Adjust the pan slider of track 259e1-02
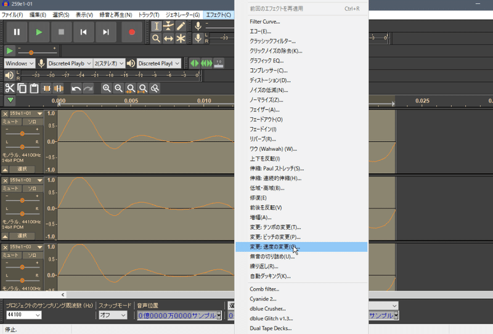This screenshot has height=334, width=493. (x=22, y=214)
